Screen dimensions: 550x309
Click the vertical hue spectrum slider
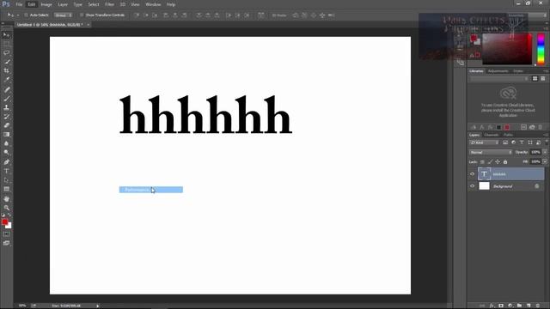pos(541,49)
